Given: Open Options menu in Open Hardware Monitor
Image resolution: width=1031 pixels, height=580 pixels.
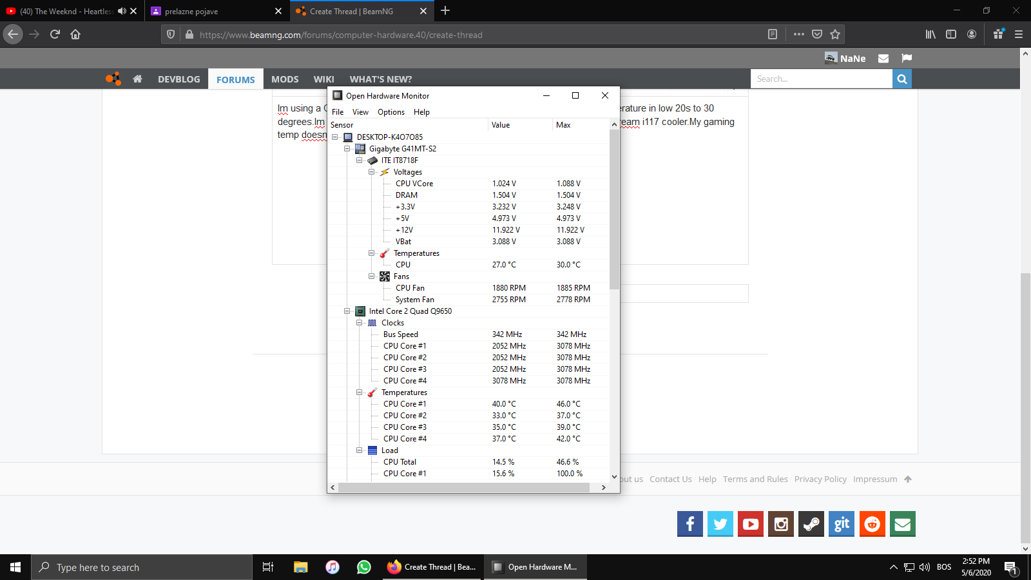Looking at the screenshot, I should [391, 112].
